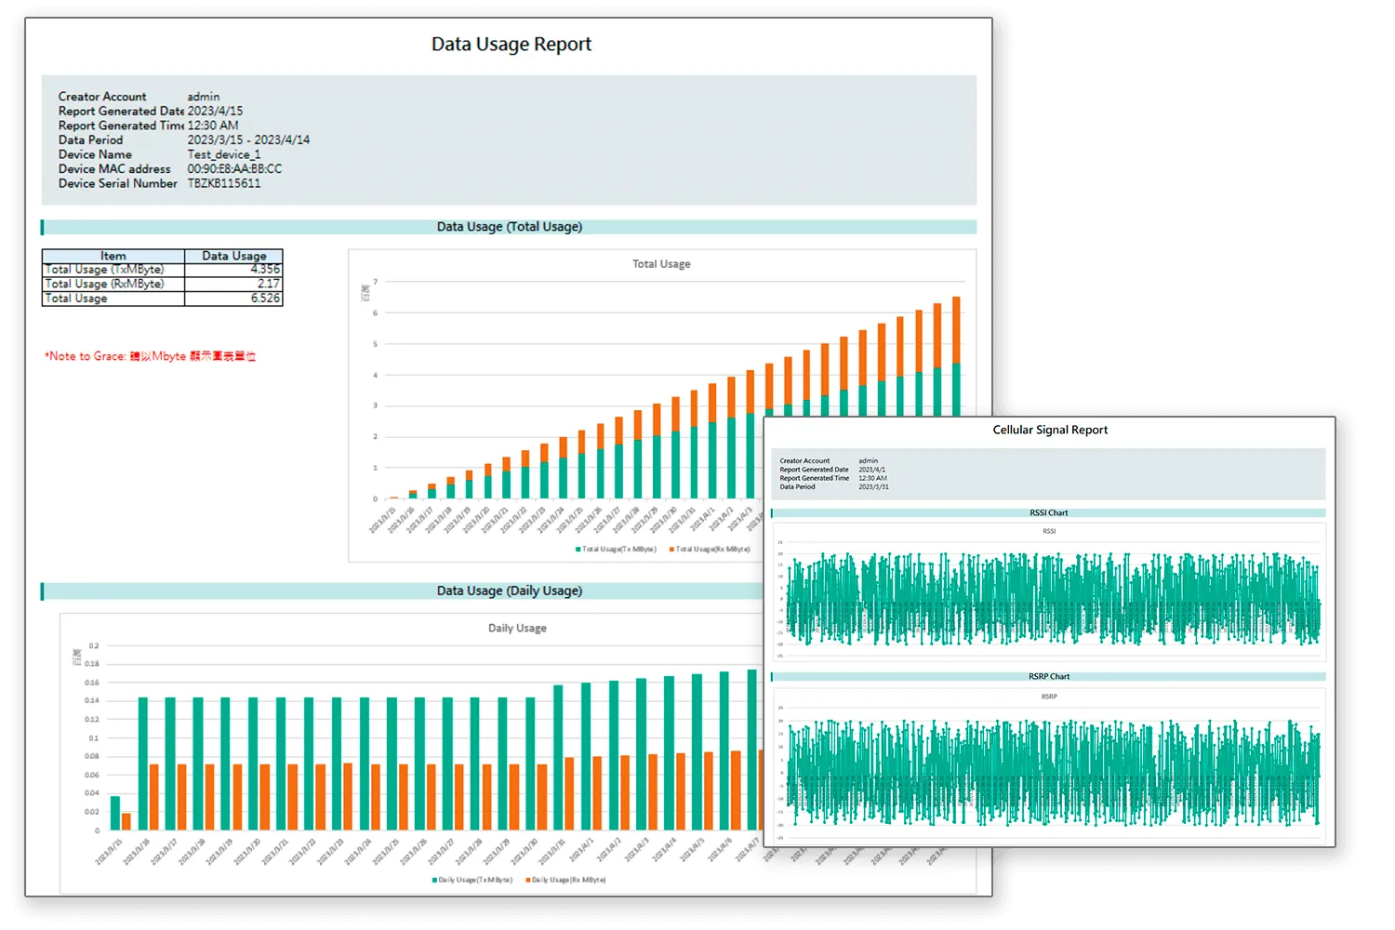Click the red Note to Grace text
Viewport: 1395px width, 930px height.
[150, 356]
